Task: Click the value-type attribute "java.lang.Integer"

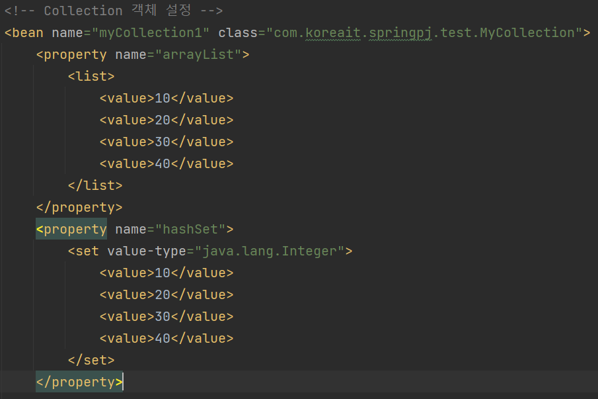Action: coord(270,251)
